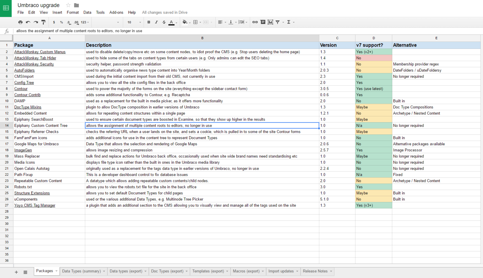Open the text wrapping menu
The image size is (483, 278).
click(243, 22)
